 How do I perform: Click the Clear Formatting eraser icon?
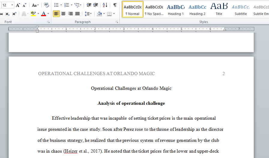click(46, 5)
